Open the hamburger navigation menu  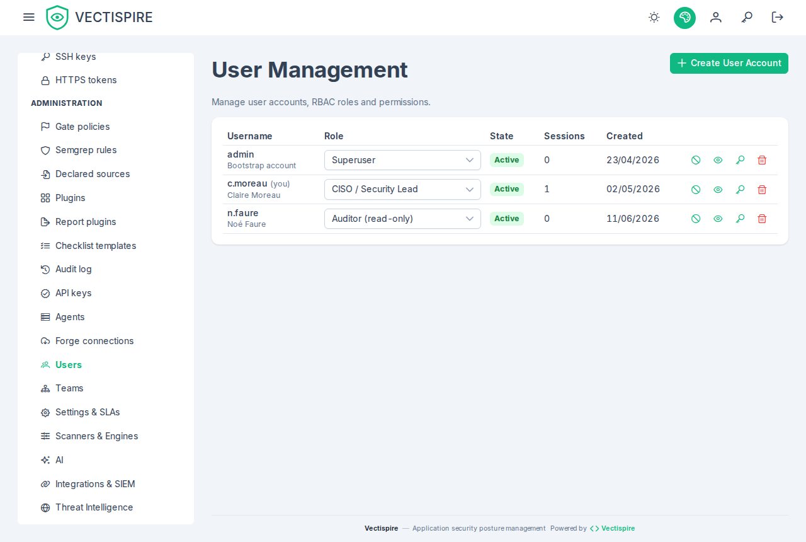pyautogui.click(x=29, y=17)
